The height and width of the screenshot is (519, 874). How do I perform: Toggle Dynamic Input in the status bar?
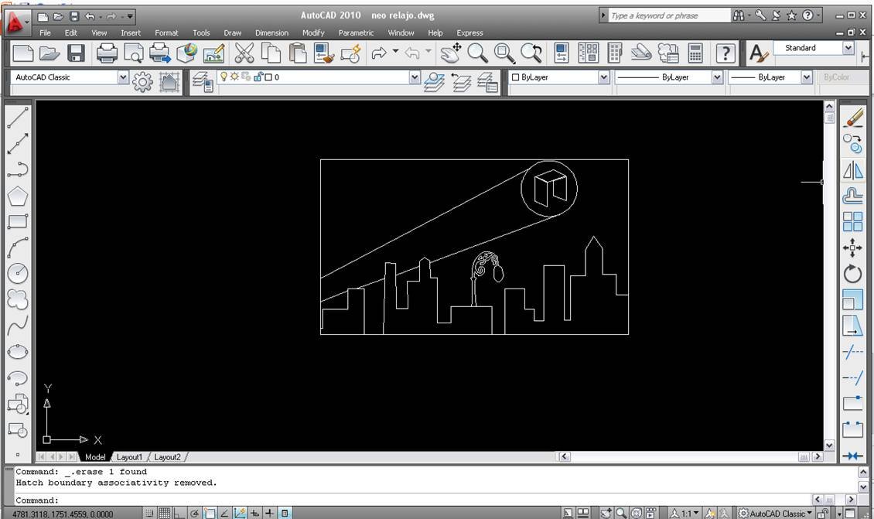click(254, 514)
